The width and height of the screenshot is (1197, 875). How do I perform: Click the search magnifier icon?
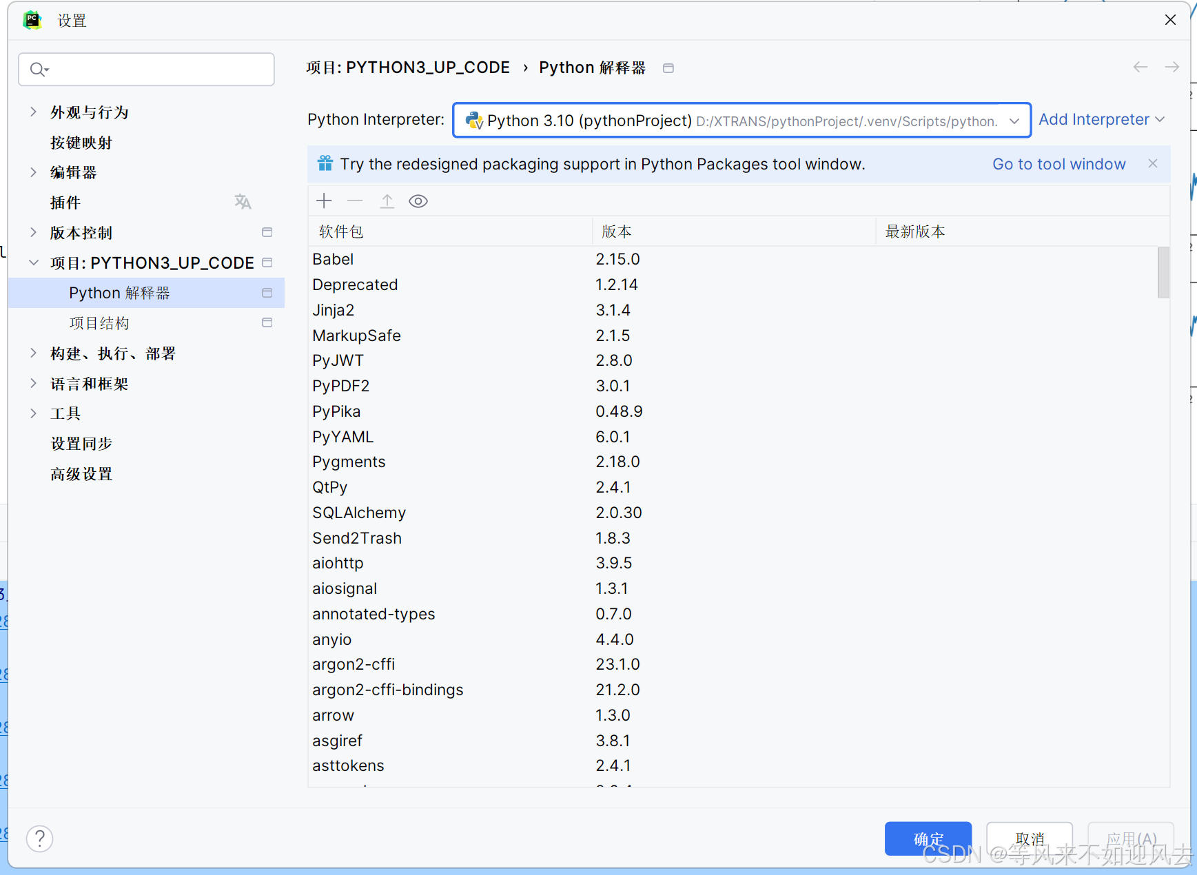pos(39,69)
